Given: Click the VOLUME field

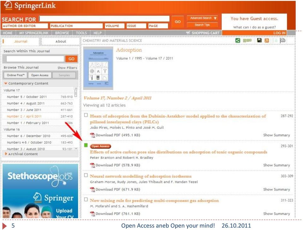Looking at the screenshot, I should coord(115,26).
